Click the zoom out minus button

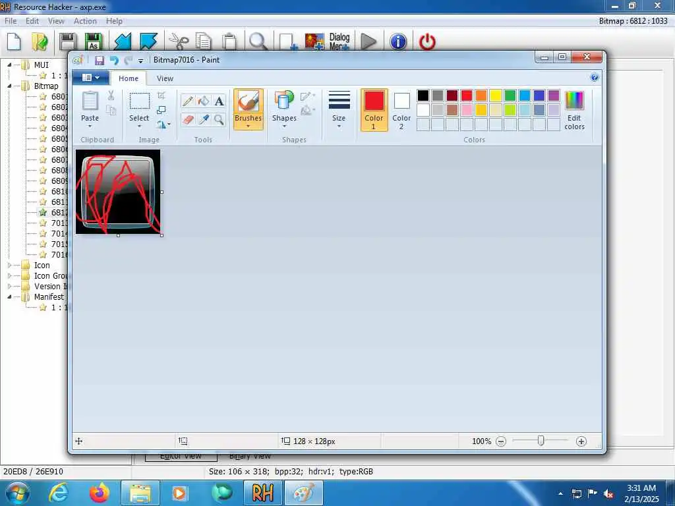coord(501,441)
